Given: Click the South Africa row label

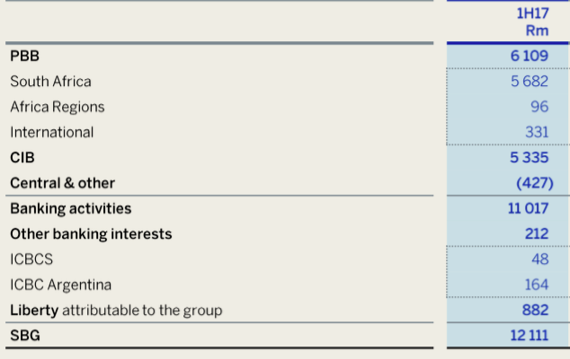Looking at the screenshot, I should (x=50, y=82).
